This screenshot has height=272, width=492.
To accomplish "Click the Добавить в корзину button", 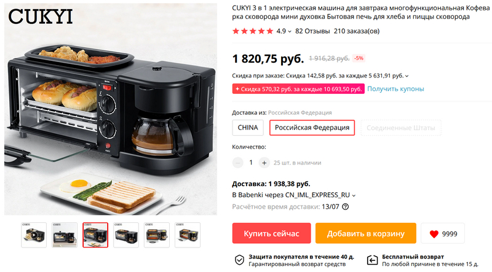I will coord(366,233).
